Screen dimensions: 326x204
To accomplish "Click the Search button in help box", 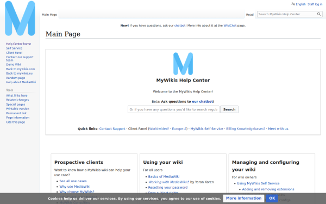I will [229, 109].
